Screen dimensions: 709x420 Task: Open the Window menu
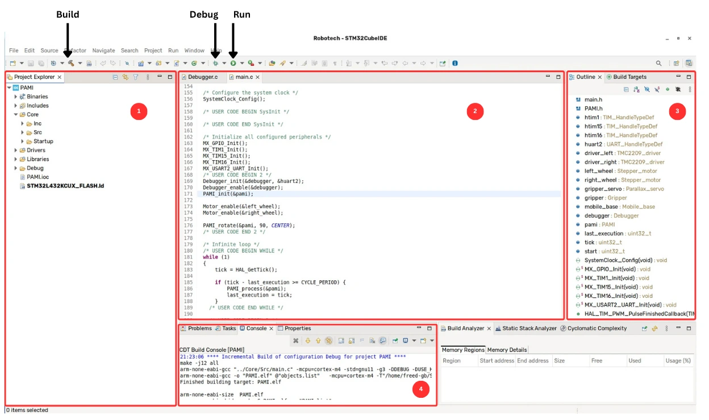[x=194, y=51]
